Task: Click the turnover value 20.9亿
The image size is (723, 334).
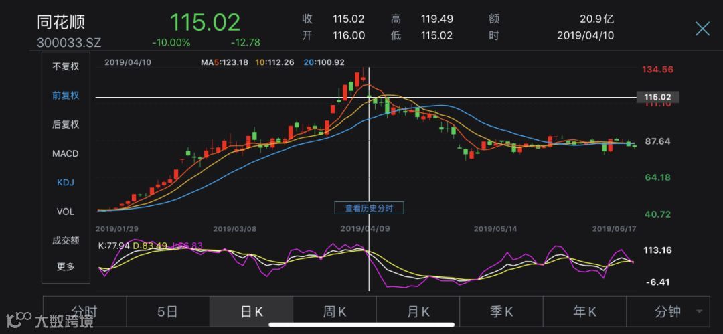Action: pos(597,19)
